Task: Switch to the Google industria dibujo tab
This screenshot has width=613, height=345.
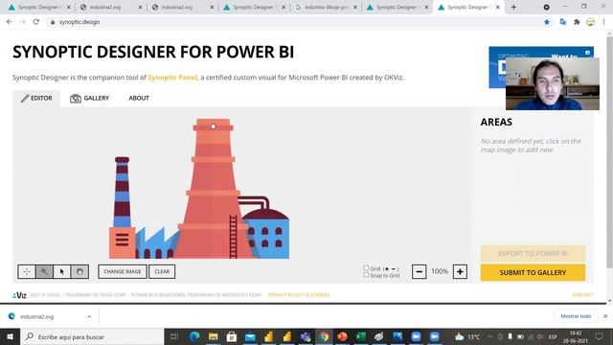Action: pyautogui.click(x=326, y=7)
